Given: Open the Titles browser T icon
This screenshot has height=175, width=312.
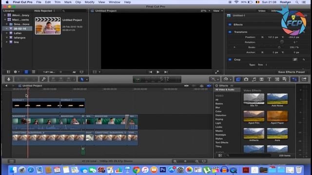Looking at the screenshot, I should [269, 79].
